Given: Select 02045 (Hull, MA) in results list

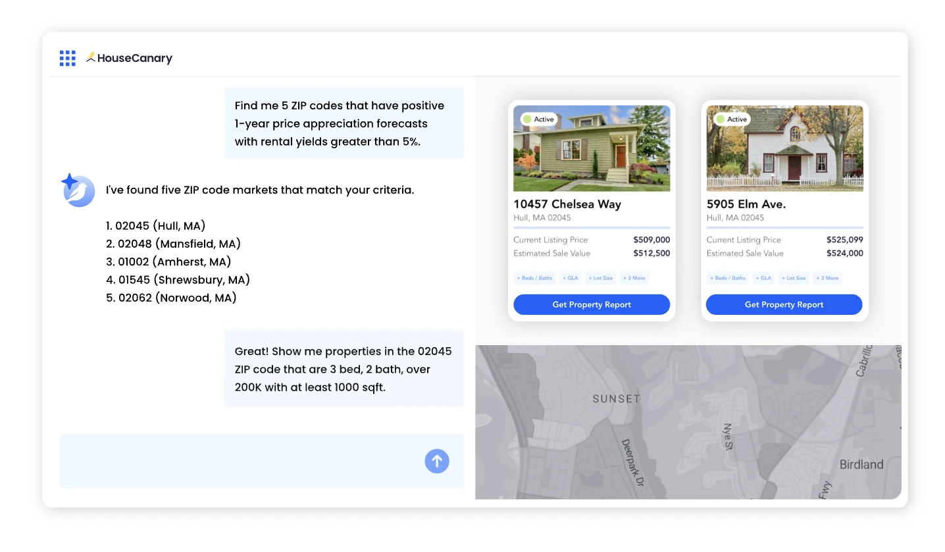Looking at the screenshot, I should pos(156,226).
